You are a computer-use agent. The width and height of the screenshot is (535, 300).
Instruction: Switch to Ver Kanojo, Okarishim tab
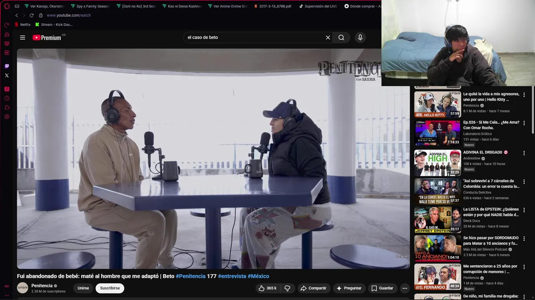point(44,6)
